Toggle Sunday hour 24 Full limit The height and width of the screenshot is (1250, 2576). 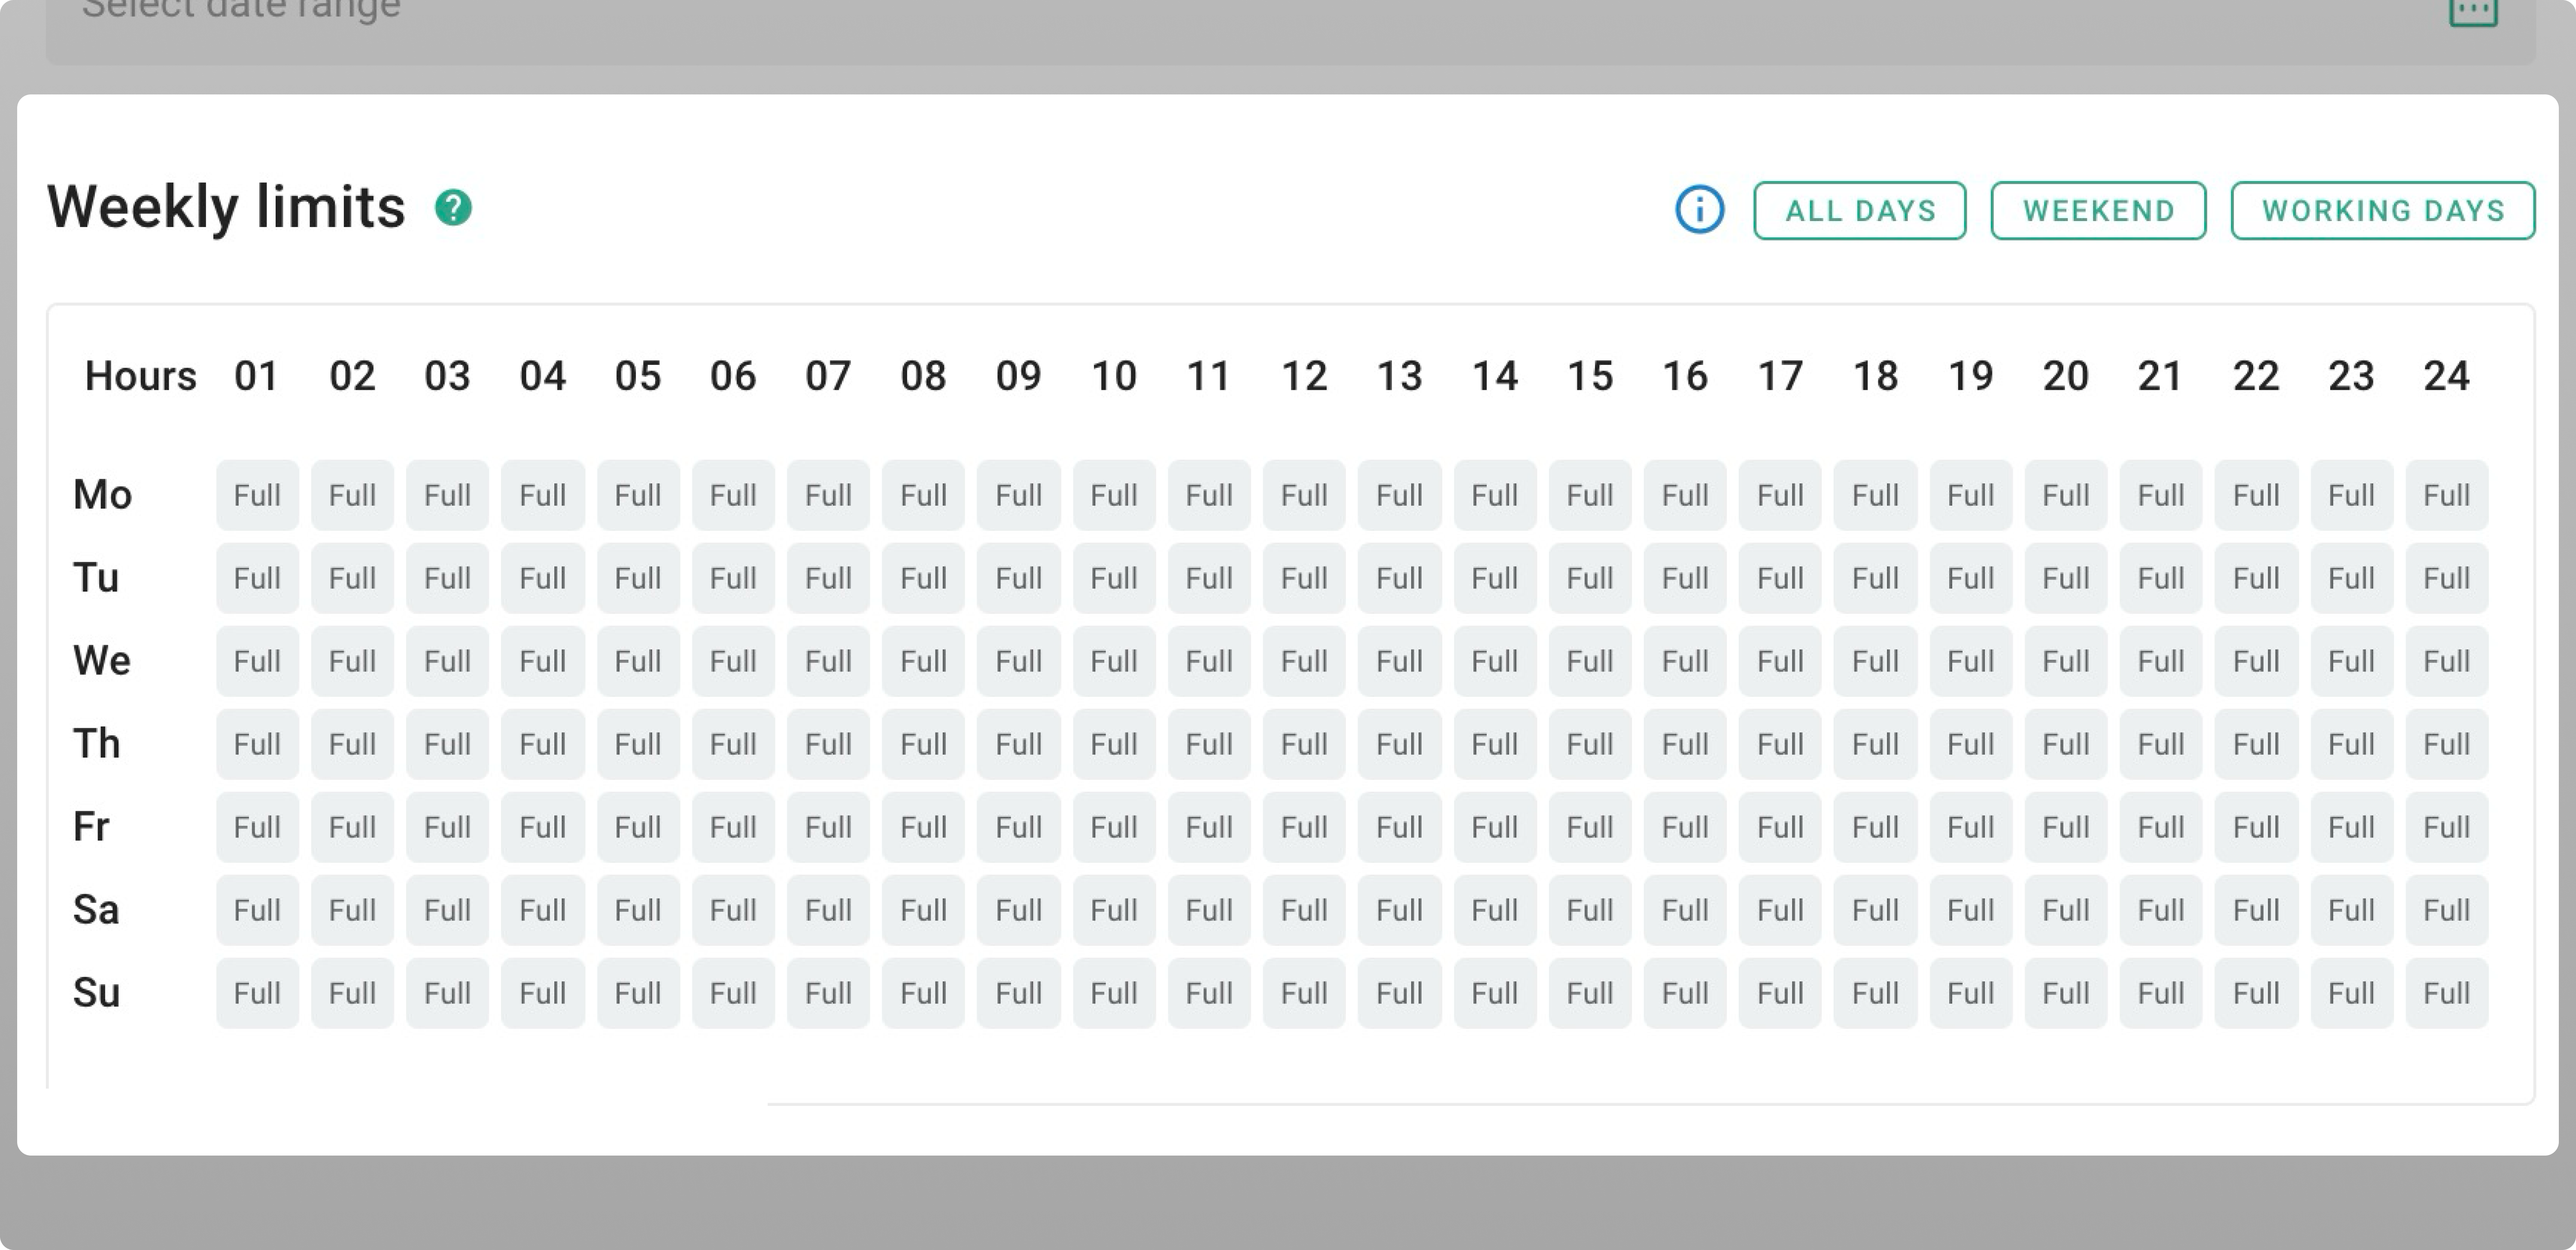2447,992
